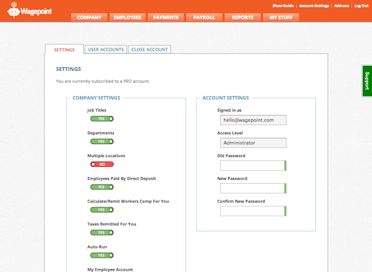Click the Show Guide link
Viewport: 372px width, 272px height.
point(283,5)
